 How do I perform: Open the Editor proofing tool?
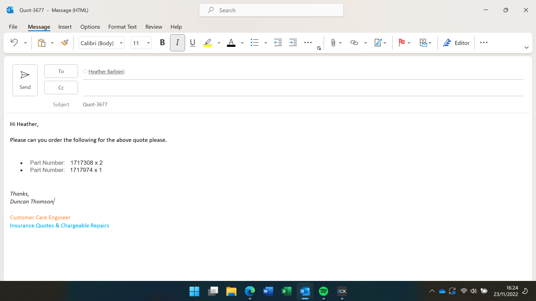[456, 43]
